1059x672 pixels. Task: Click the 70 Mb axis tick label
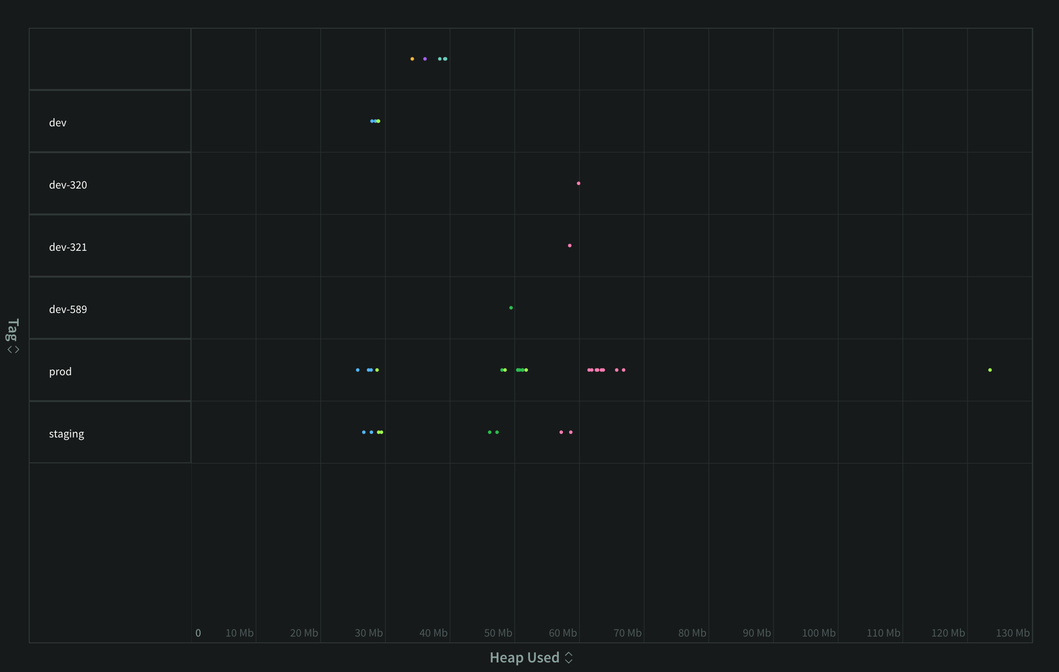(627, 633)
